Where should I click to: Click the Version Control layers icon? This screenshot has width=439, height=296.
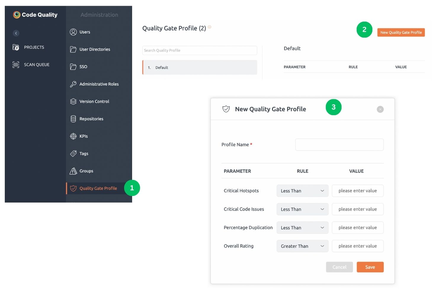[x=73, y=102]
